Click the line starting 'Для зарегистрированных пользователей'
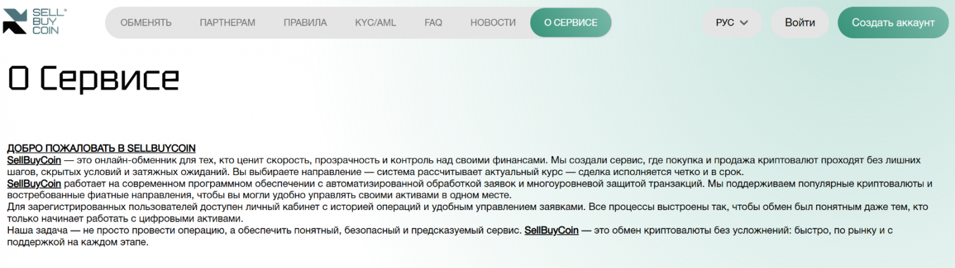 coord(467,207)
